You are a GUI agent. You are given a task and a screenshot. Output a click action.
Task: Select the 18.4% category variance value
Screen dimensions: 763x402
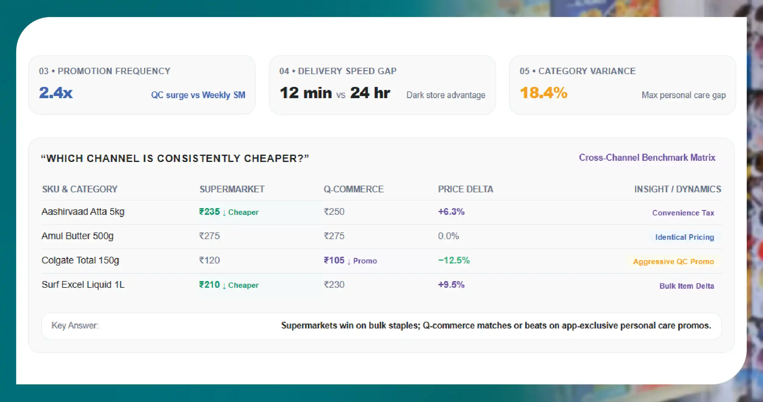pyautogui.click(x=543, y=93)
